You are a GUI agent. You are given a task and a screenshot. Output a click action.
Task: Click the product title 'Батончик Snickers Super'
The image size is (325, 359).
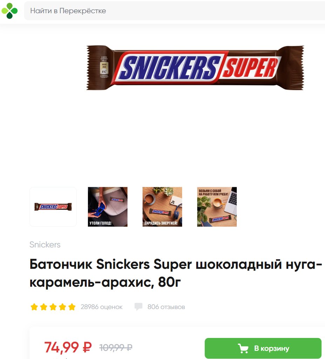pos(176,273)
